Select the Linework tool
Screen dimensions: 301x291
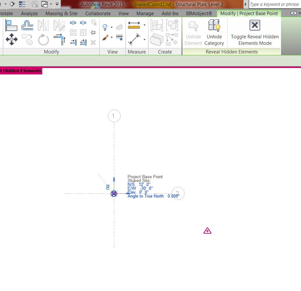point(119,38)
